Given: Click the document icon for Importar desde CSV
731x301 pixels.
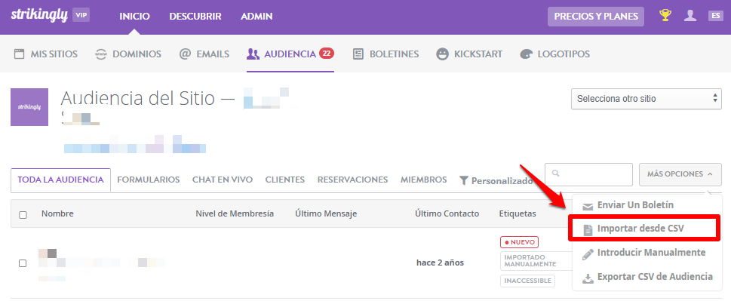Looking at the screenshot, I should point(588,229).
